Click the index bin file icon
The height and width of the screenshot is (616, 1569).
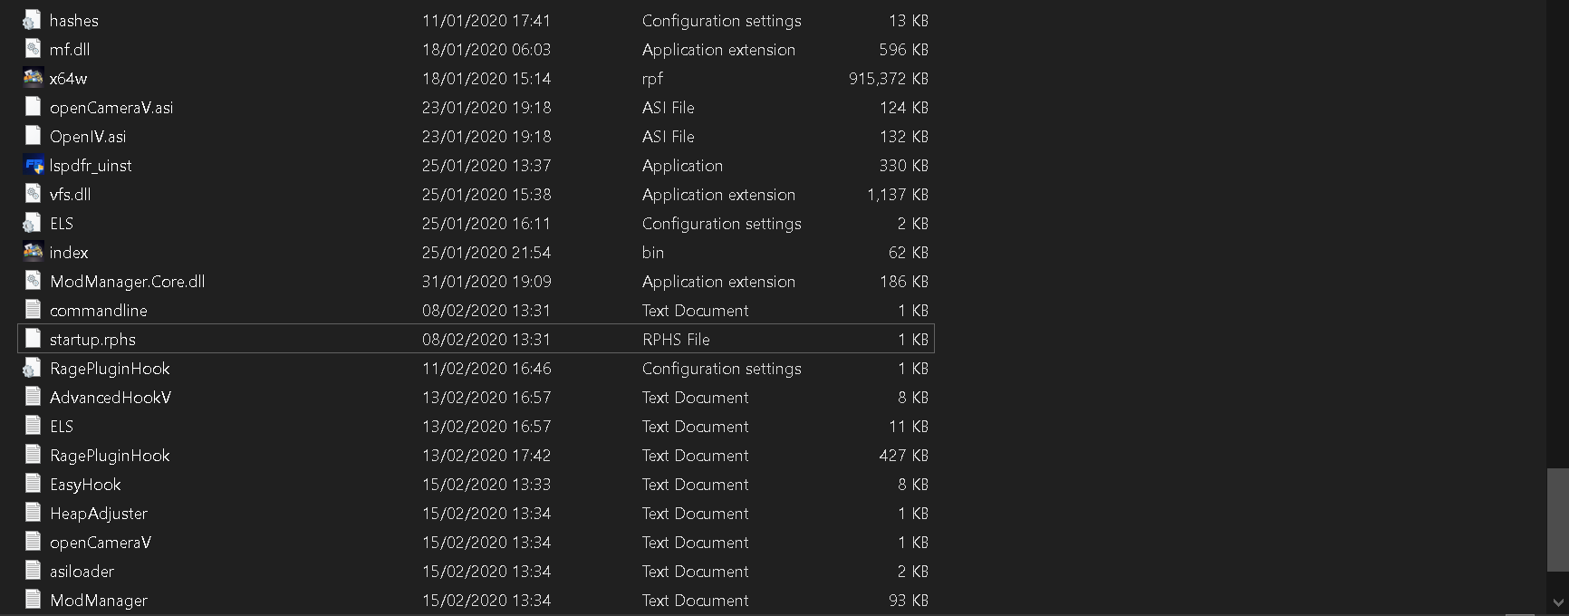pos(33,252)
